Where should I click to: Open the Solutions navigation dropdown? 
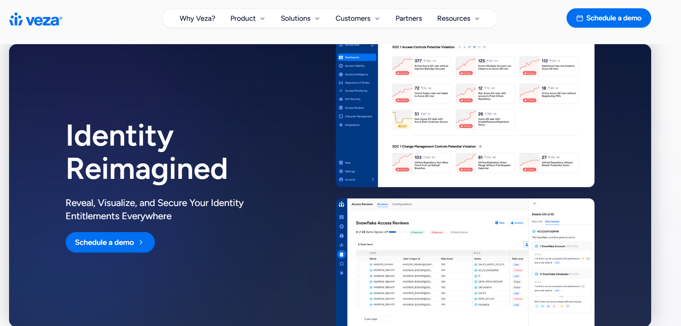tap(300, 18)
